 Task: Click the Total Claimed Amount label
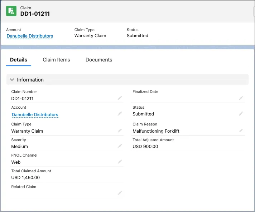[x=31, y=171]
